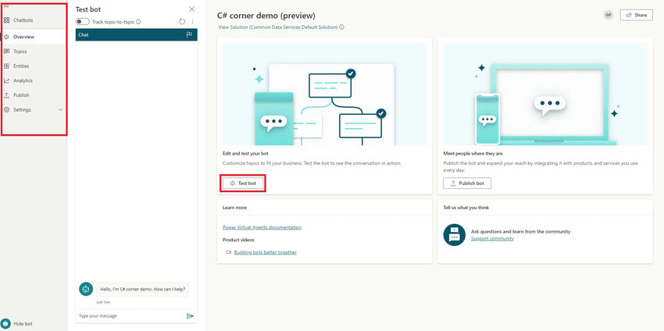Go to Entities in the sidebar
664x331 pixels.
click(x=34, y=66)
